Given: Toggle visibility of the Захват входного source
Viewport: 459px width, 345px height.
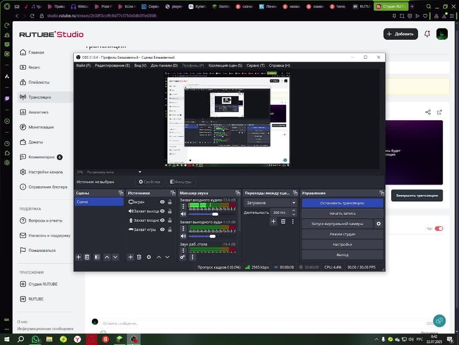Looking at the screenshot, I should (162, 220).
